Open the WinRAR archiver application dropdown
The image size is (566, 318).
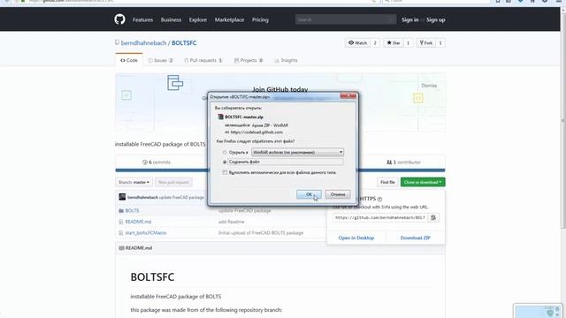(297, 152)
